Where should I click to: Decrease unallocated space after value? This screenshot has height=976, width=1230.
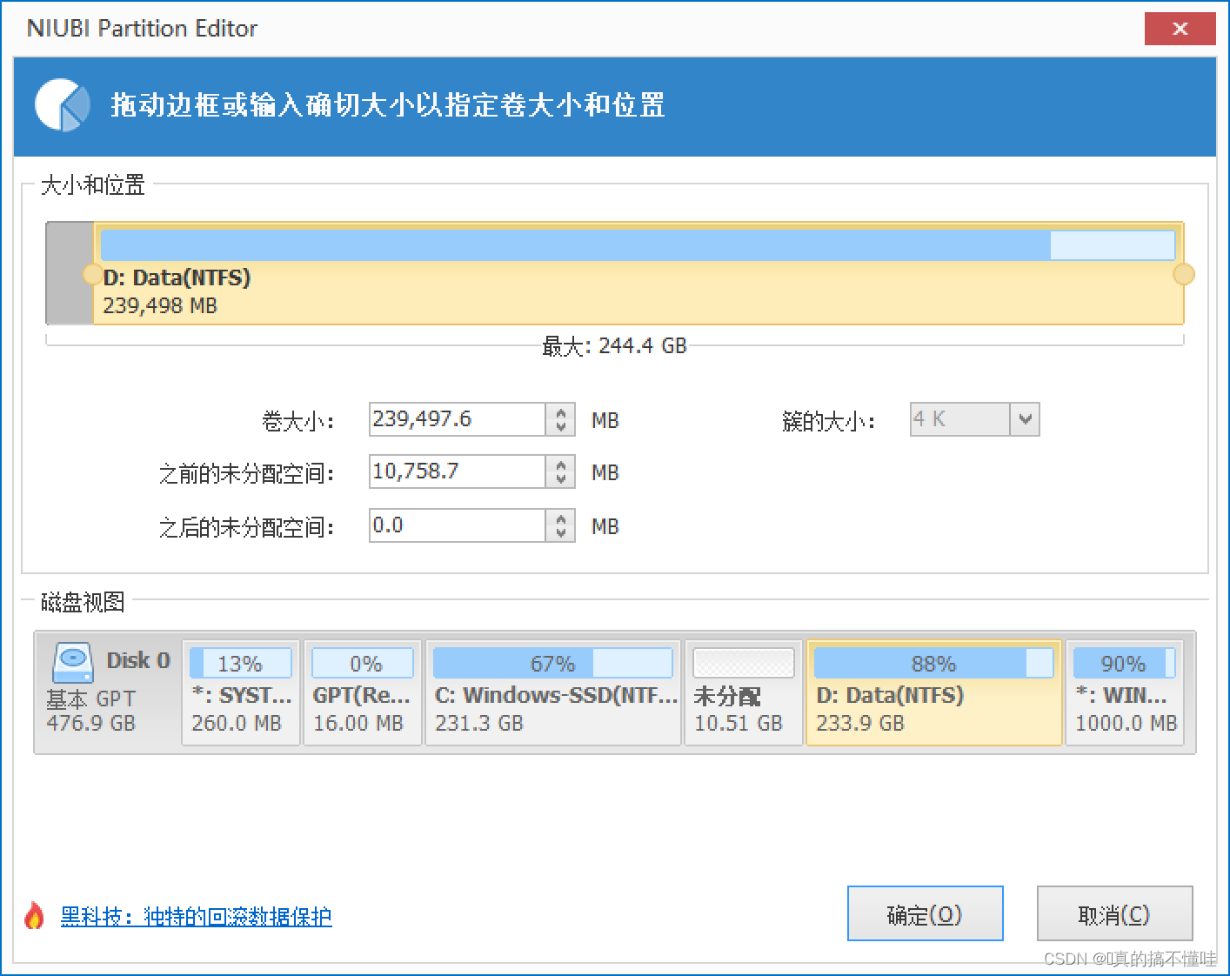click(x=561, y=533)
